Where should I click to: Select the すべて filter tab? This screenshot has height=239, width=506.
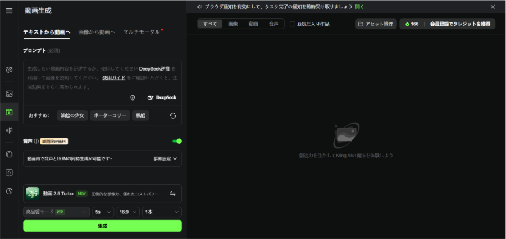(210, 24)
